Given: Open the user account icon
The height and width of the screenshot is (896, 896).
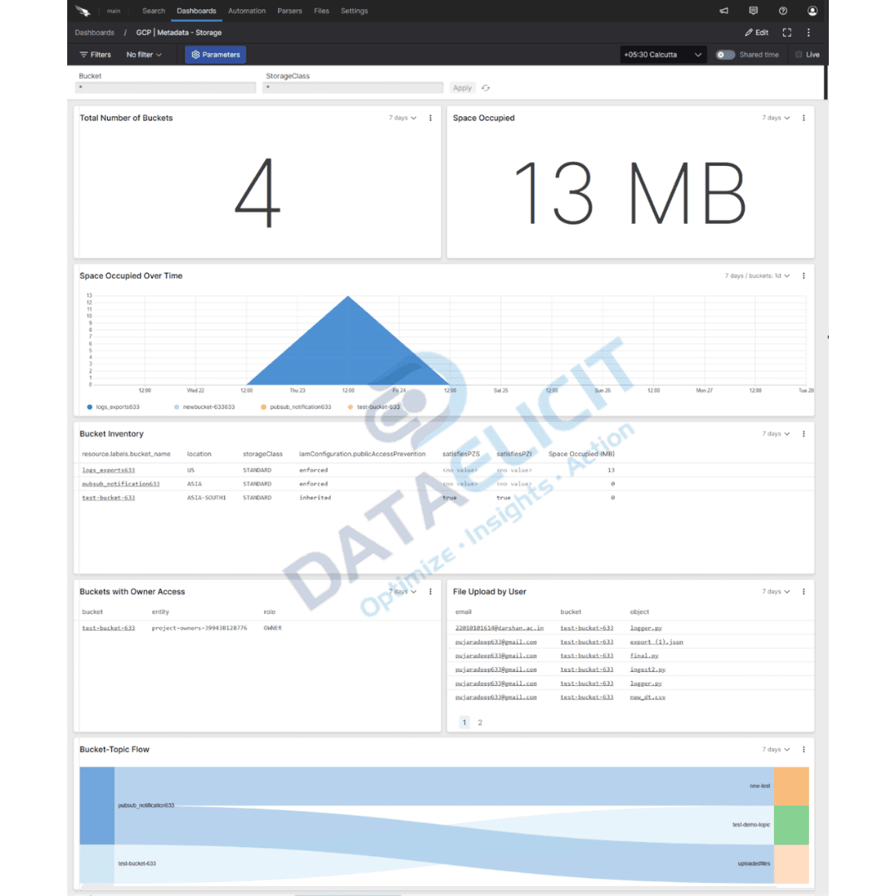Looking at the screenshot, I should click(812, 11).
